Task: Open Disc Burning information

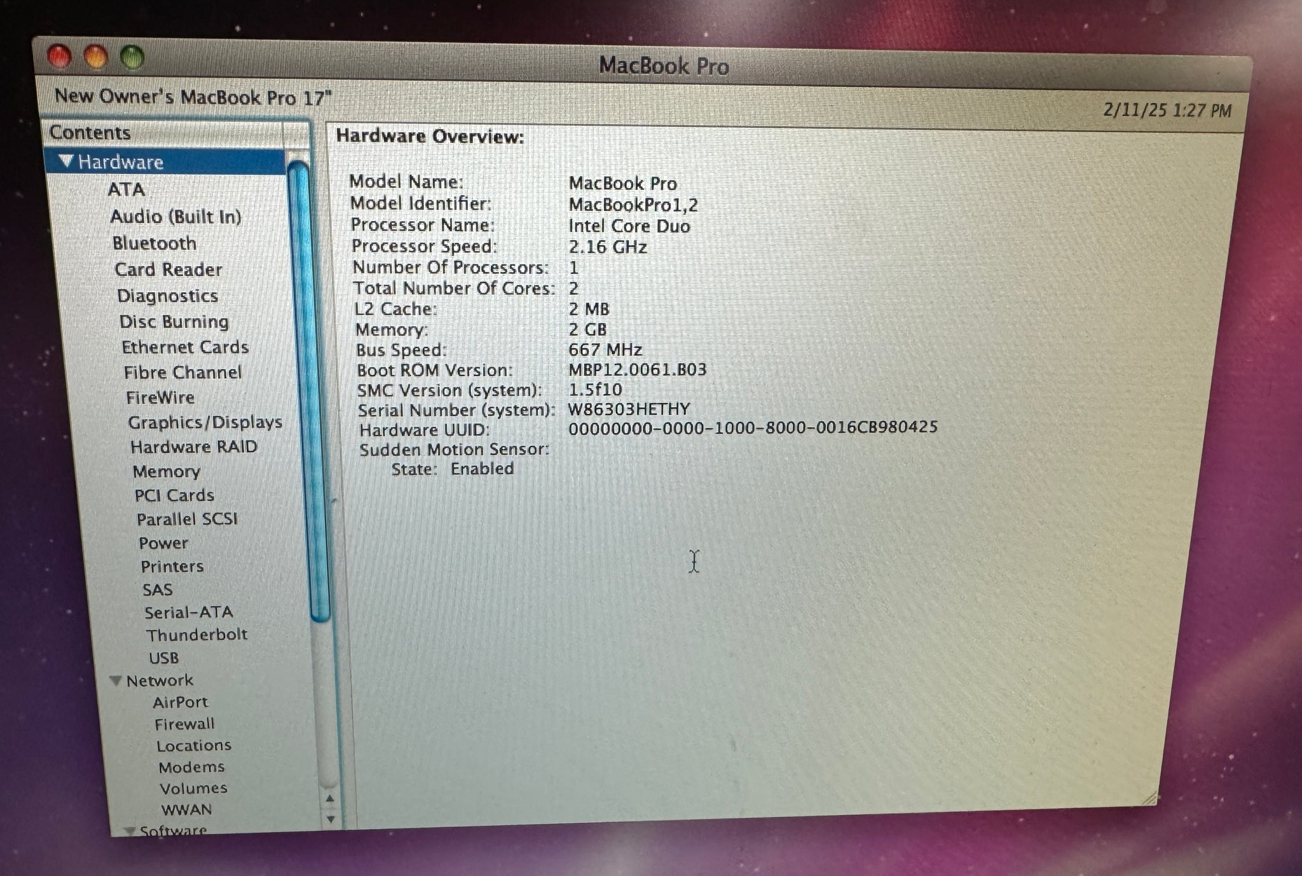Action: click(174, 321)
